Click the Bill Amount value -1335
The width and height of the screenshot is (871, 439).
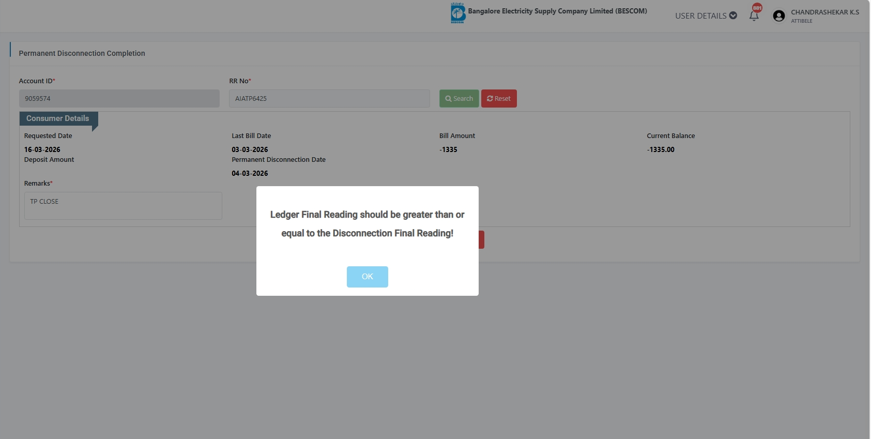pyautogui.click(x=448, y=149)
